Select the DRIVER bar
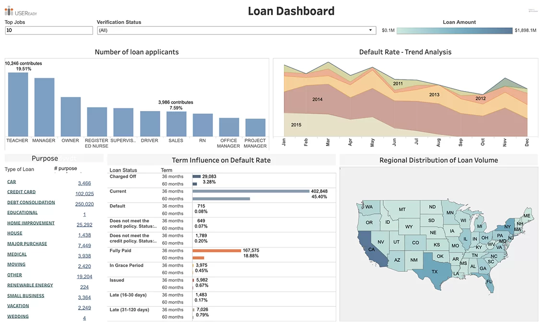Screen dimensions: 544x326 point(150,124)
